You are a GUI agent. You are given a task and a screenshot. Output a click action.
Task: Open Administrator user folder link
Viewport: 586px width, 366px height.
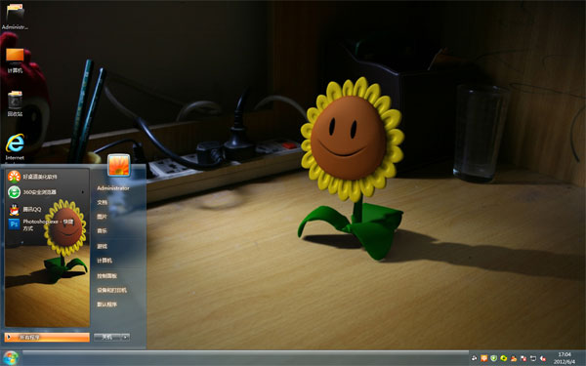click(113, 188)
